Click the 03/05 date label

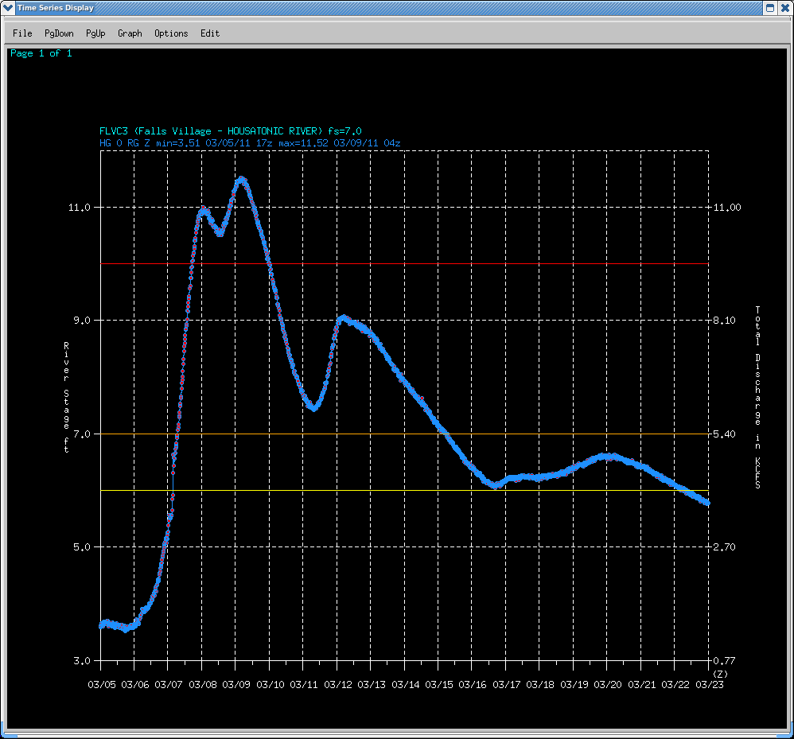(x=102, y=685)
